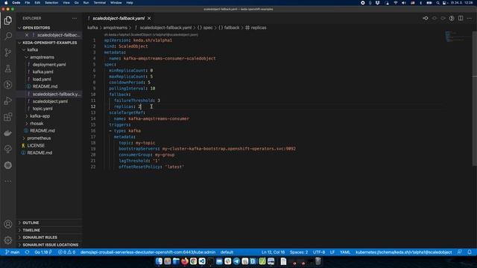Click the amqstreams breadcrumb segment
The height and width of the screenshot is (268, 477).
[x=115, y=28]
